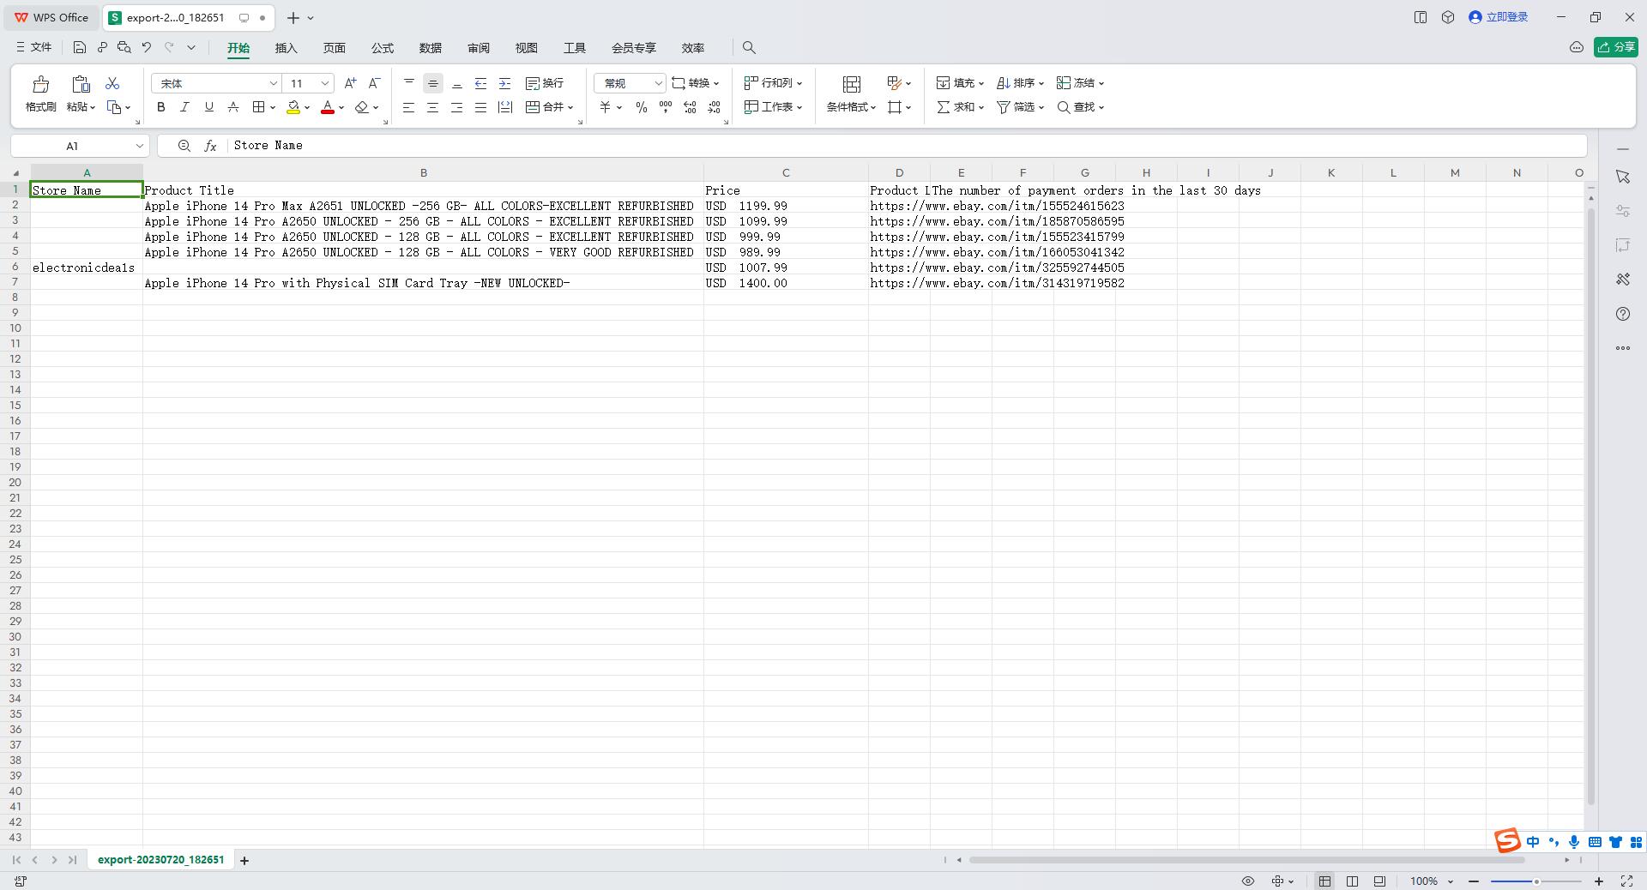This screenshot has height=890, width=1647.
Task: Switch to the 公式 Formulas tab
Action: (x=382, y=48)
